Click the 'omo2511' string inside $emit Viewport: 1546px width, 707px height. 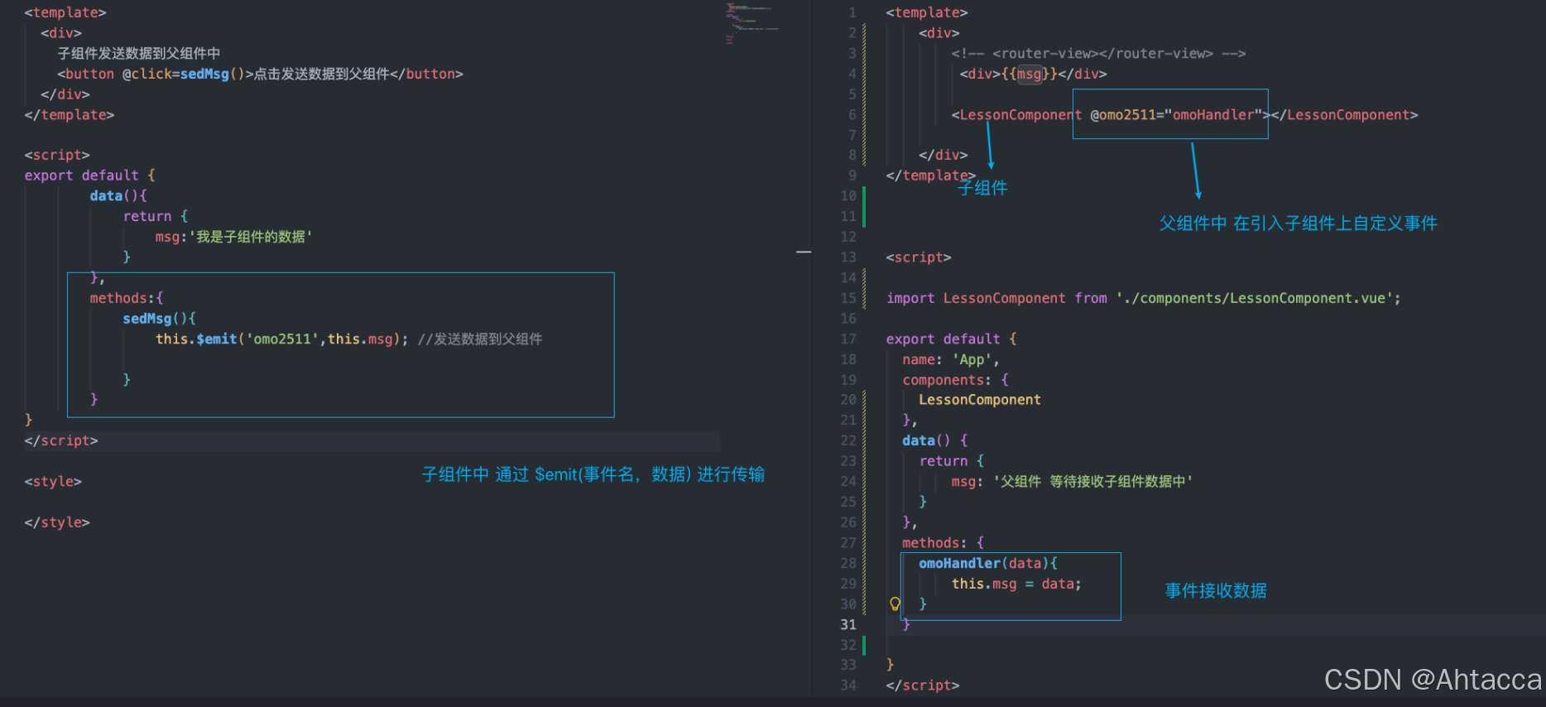coord(283,339)
